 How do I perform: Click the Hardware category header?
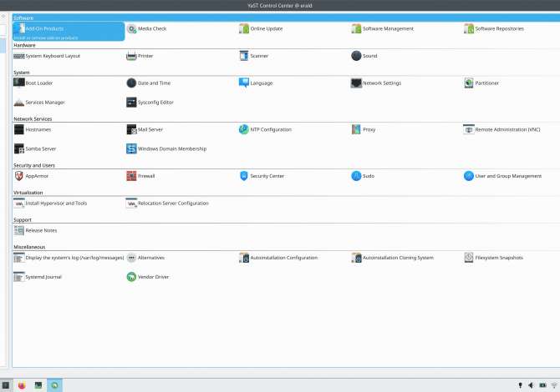(x=24, y=45)
